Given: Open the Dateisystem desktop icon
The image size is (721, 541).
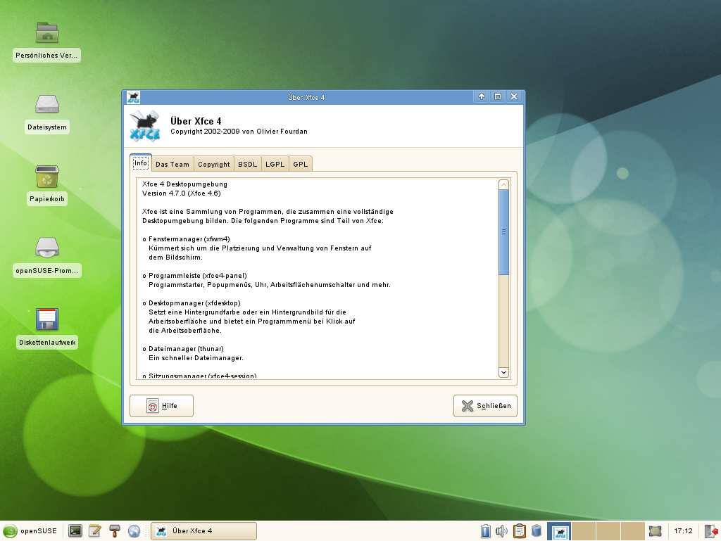Looking at the screenshot, I should pyautogui.click(x=46, y=106).
